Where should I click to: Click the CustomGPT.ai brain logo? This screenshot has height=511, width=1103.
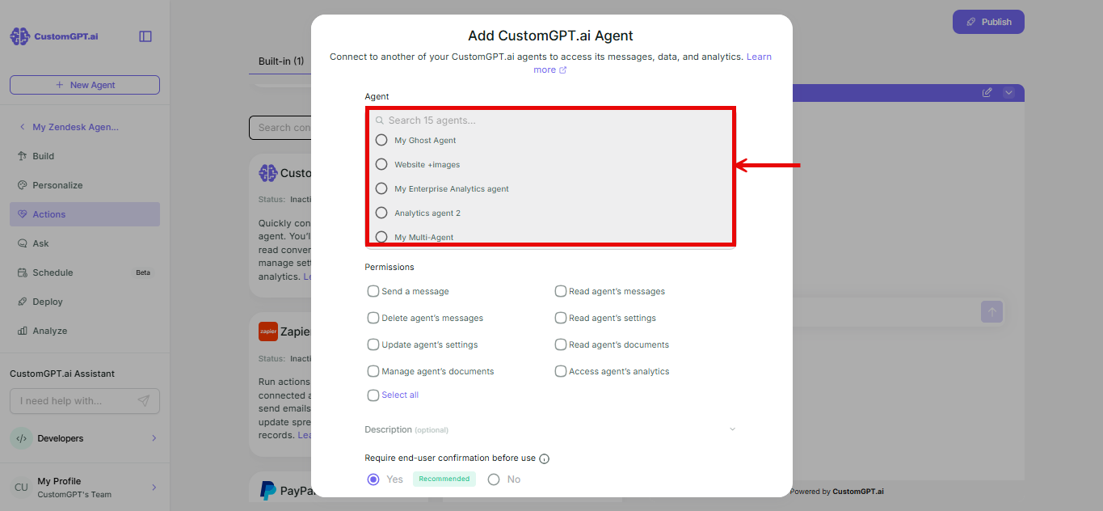19,36
